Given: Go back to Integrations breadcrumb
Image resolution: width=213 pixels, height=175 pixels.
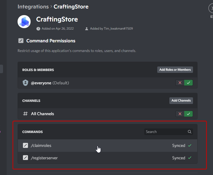Looking at the screenshot, I should pyautogui.click(x=33, y=7).
